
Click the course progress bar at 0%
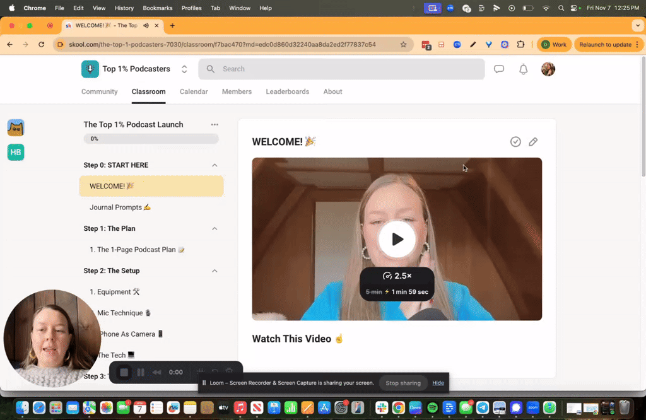click(151, 139)
